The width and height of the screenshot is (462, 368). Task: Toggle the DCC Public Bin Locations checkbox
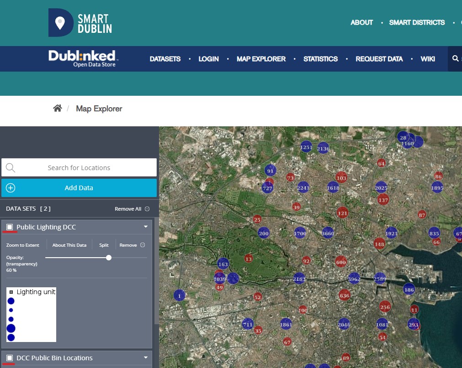pos(10,358)
